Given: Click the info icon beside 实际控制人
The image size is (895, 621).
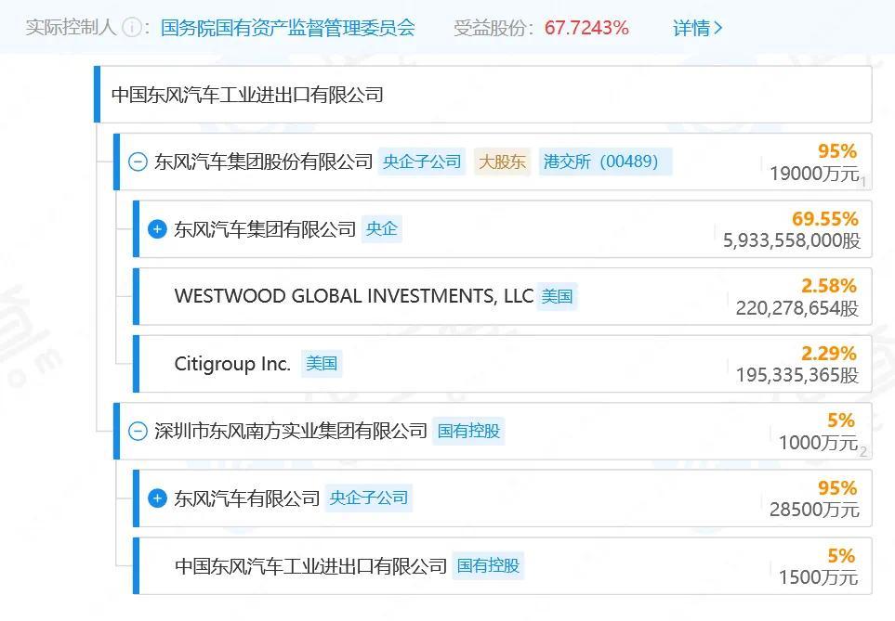Looking at the screenshot, I should (132, 27).
